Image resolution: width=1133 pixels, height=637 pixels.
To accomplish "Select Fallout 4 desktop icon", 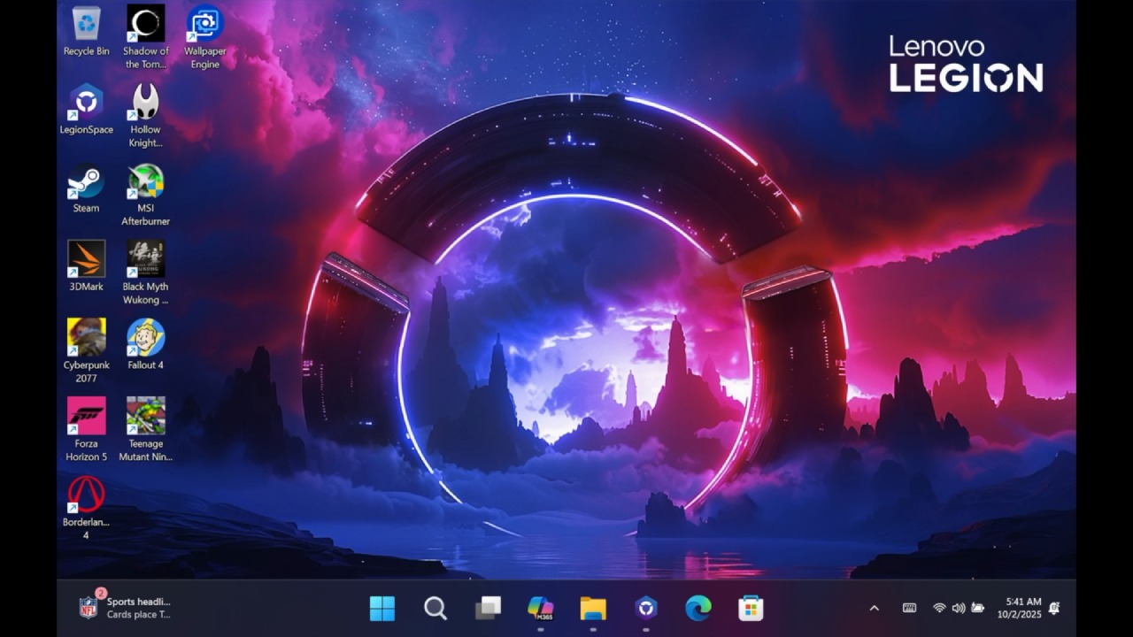I will click(x=145, y=345).
